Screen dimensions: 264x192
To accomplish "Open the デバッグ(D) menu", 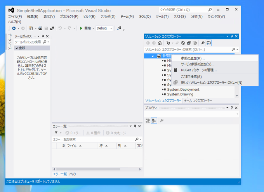I will pyautogui.click(x=108, y=17).
